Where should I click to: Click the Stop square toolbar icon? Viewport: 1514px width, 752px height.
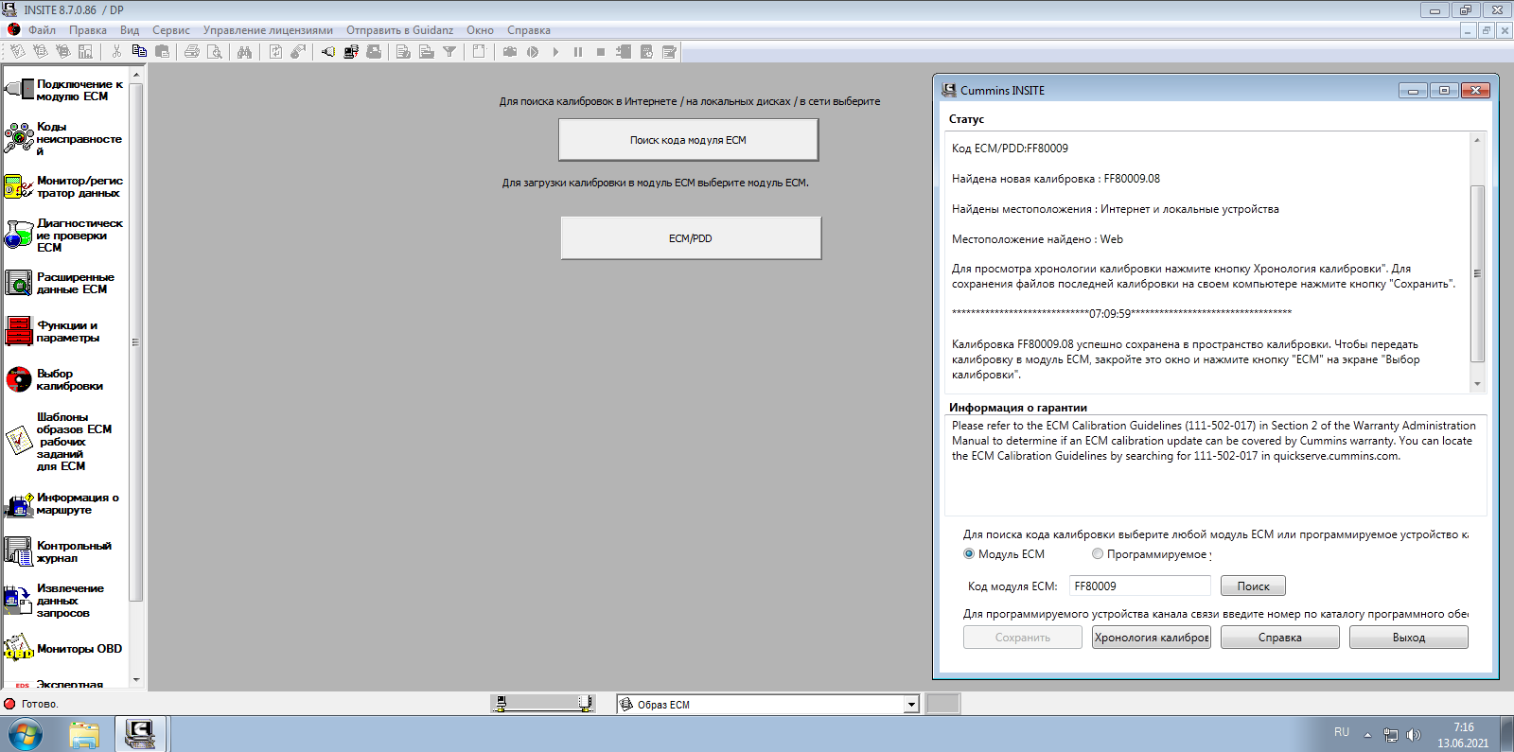coord(601,52)
